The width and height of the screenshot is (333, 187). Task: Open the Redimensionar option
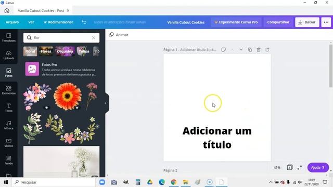click(x=58, y=22)
